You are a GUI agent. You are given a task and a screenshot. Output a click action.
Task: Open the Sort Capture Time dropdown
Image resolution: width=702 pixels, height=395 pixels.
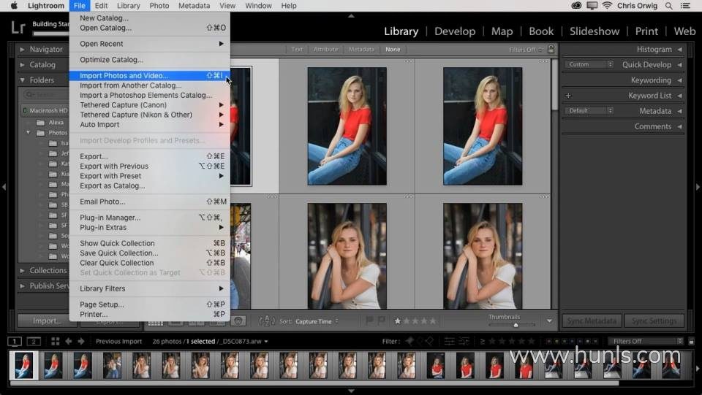317,321
